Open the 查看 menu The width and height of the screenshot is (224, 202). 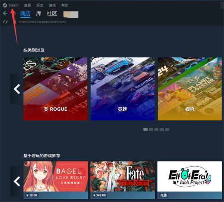28,5
